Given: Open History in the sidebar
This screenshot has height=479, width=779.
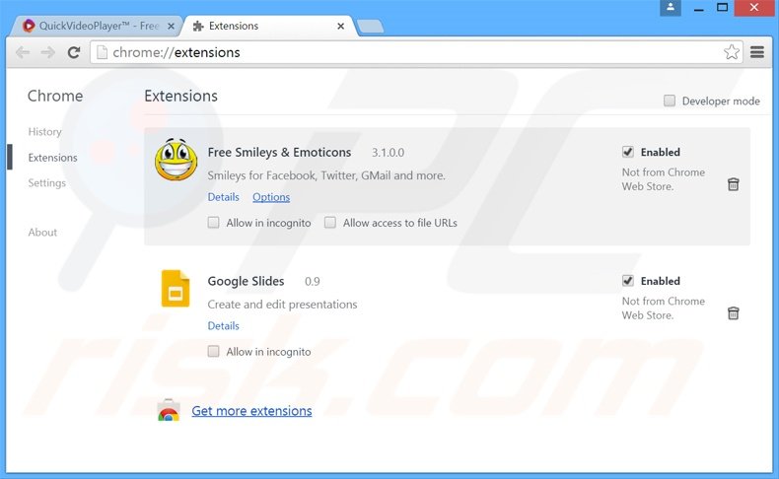Looking at the screenshot, I should coord(44,131).
